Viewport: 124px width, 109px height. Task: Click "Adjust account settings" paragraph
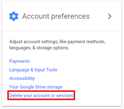point(57,45)
